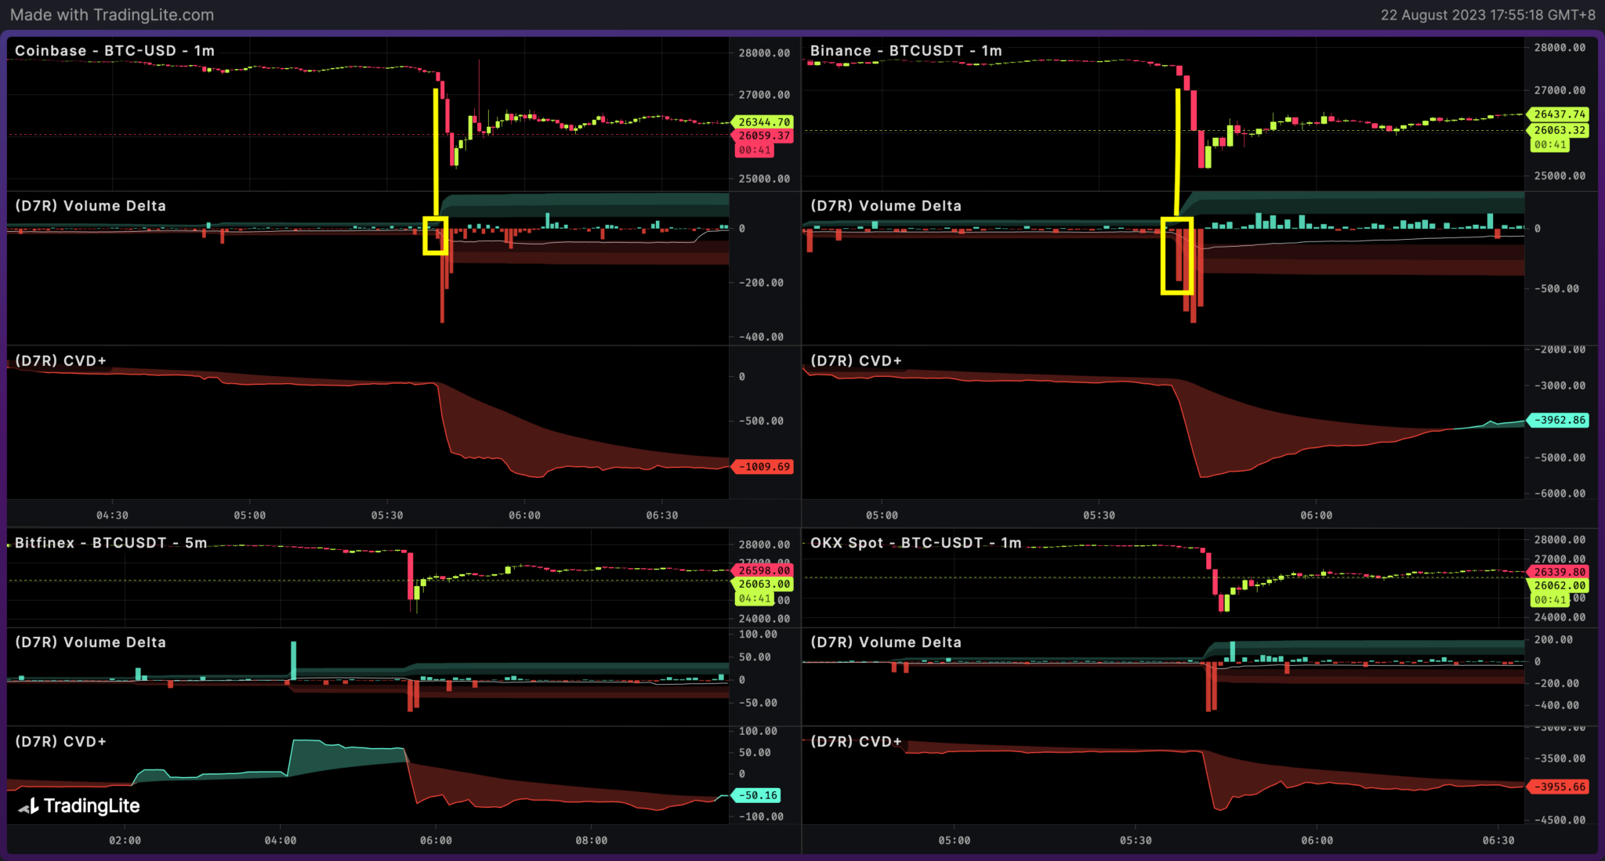This screenshot has width=1605, height=861.
Task: Click the (D7R) CVD+ label on Bitfinex panel
Action: 61,741
